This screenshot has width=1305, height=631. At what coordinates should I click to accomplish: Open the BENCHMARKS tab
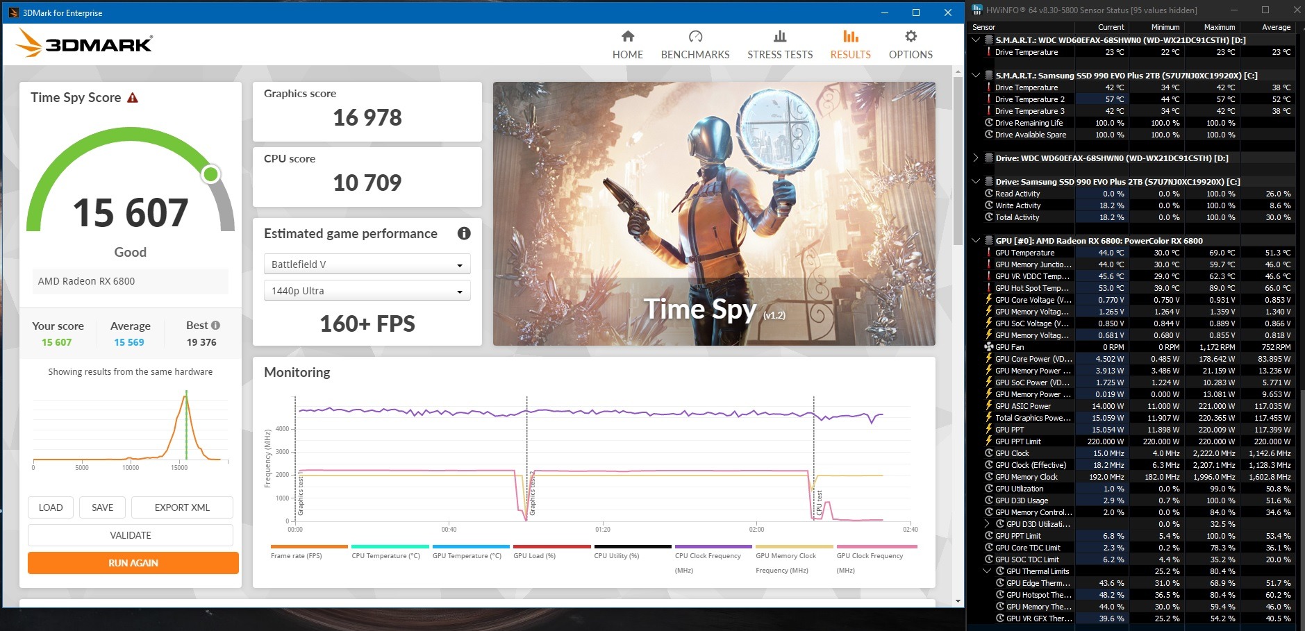[x=695, y=45]
